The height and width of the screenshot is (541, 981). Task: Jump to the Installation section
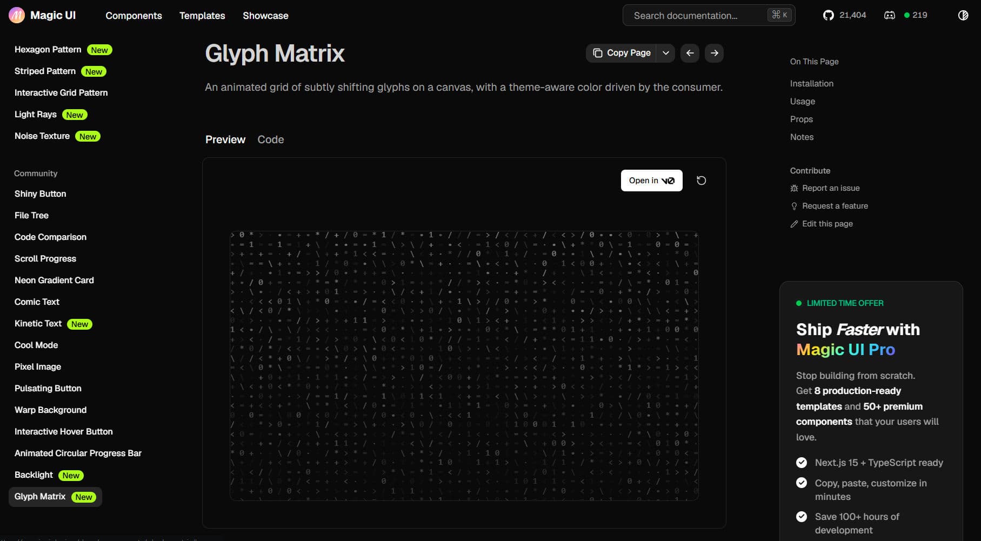tap(811, 83)
